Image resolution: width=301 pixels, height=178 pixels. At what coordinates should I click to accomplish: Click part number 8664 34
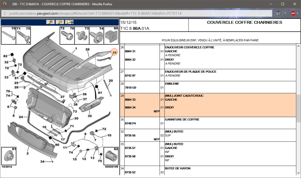tap(130, 107)
